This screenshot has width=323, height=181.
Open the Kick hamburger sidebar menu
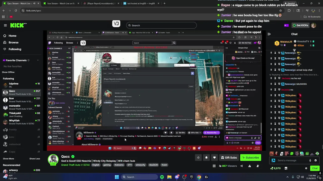coord(5,25)
